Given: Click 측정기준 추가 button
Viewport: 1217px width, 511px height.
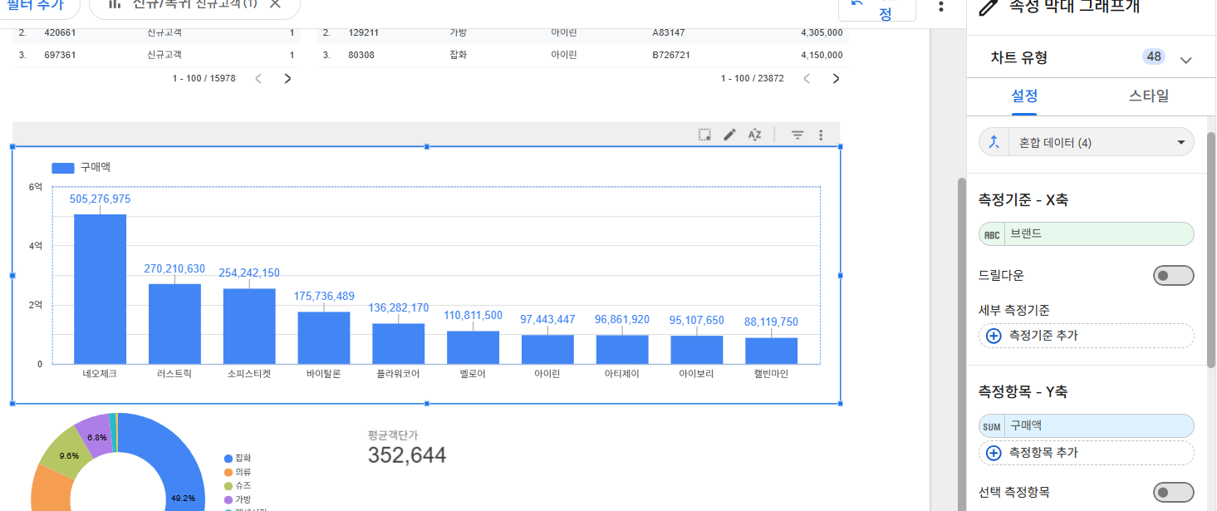Looking at the screenshot, I should click(1087, 336).
